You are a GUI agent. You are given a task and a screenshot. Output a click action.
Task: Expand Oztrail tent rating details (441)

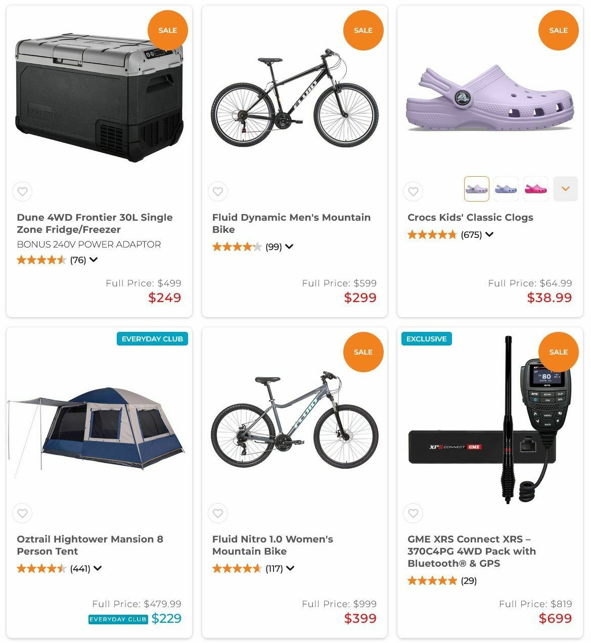pos(98,568)
